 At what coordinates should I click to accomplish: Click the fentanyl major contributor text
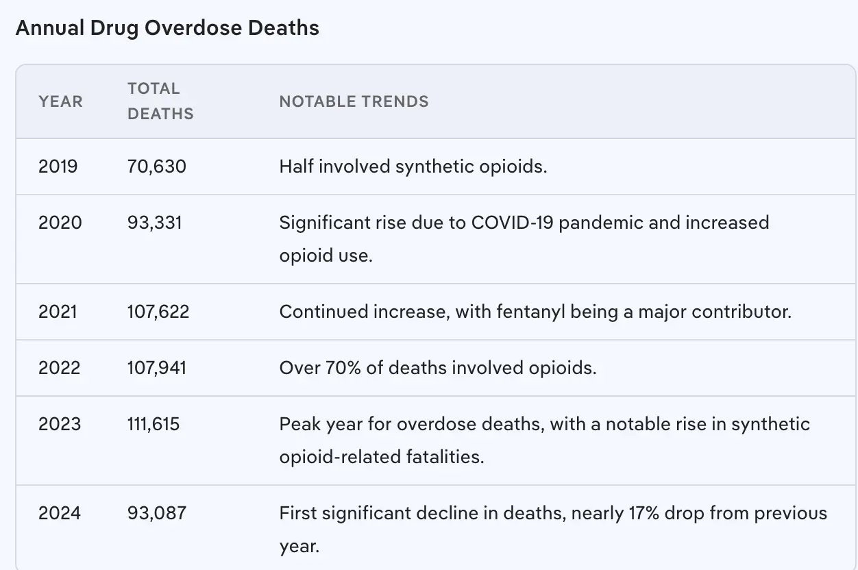[535, 312]
